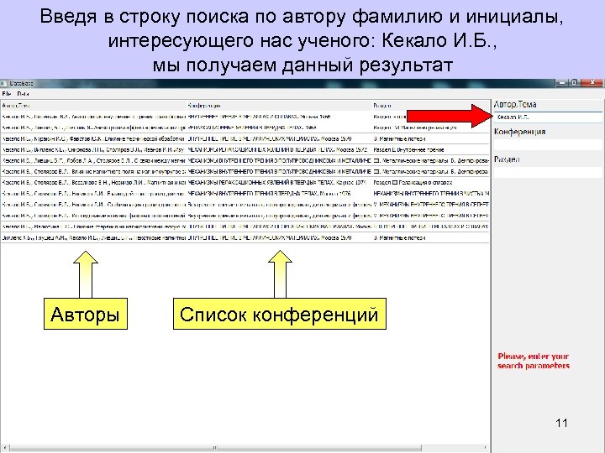605x453 pixels.
Task: Click the cell 'МЕХАНИЗМЫ ВНУТРЕННЕГО ТРЕНИЯ В ТВЕРДЫХ ТЕЛАХ. Москва 1976'
Action: tap(279, 194)
